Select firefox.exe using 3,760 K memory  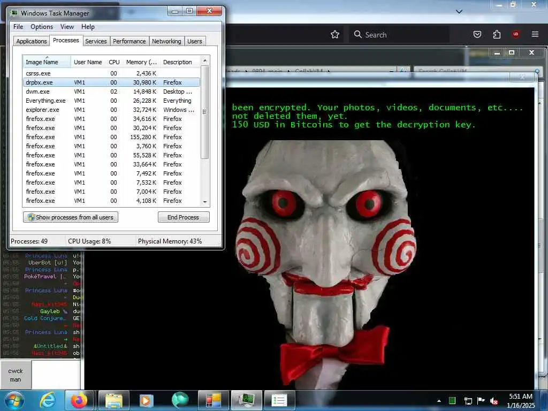111,146
